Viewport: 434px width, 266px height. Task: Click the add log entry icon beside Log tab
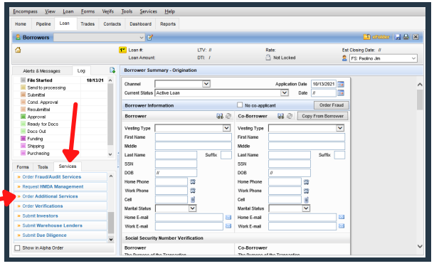tap(112, 70)
